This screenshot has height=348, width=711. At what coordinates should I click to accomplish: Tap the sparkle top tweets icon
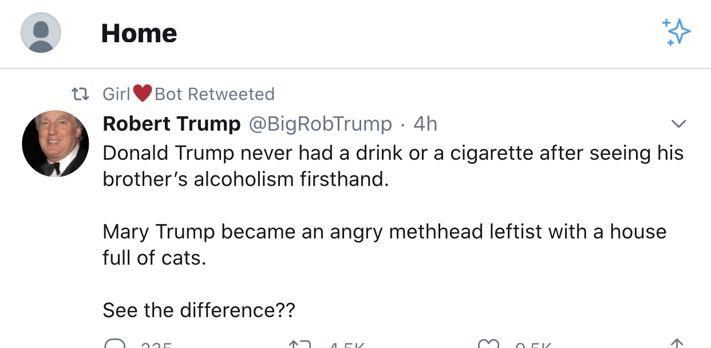(x=676, y=32)
